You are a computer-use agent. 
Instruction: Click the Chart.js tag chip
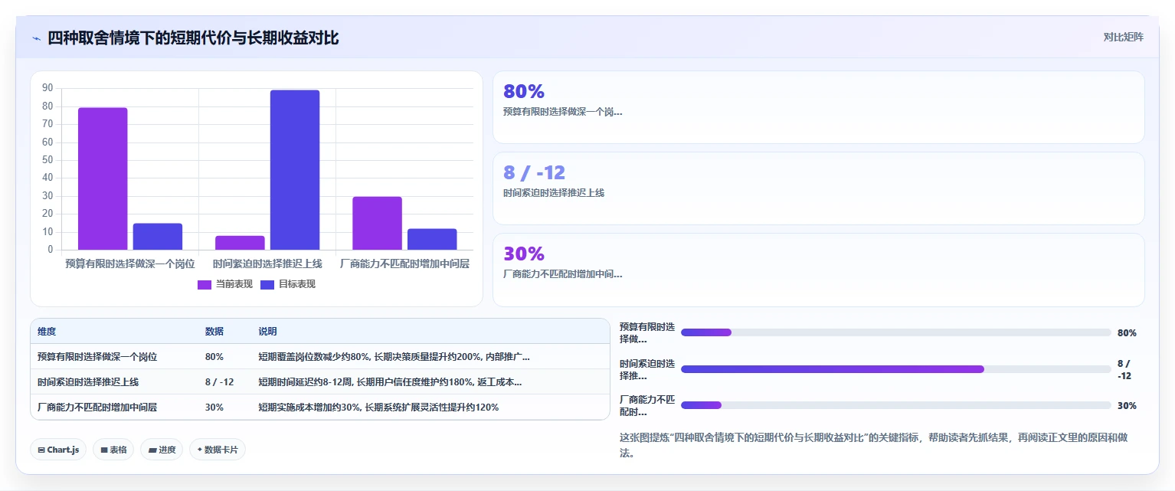point(58,450)
